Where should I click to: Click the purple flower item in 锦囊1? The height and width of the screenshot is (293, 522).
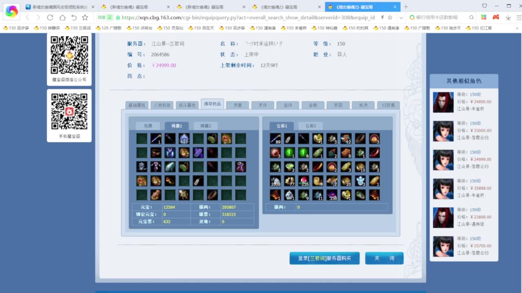[198, 153]
